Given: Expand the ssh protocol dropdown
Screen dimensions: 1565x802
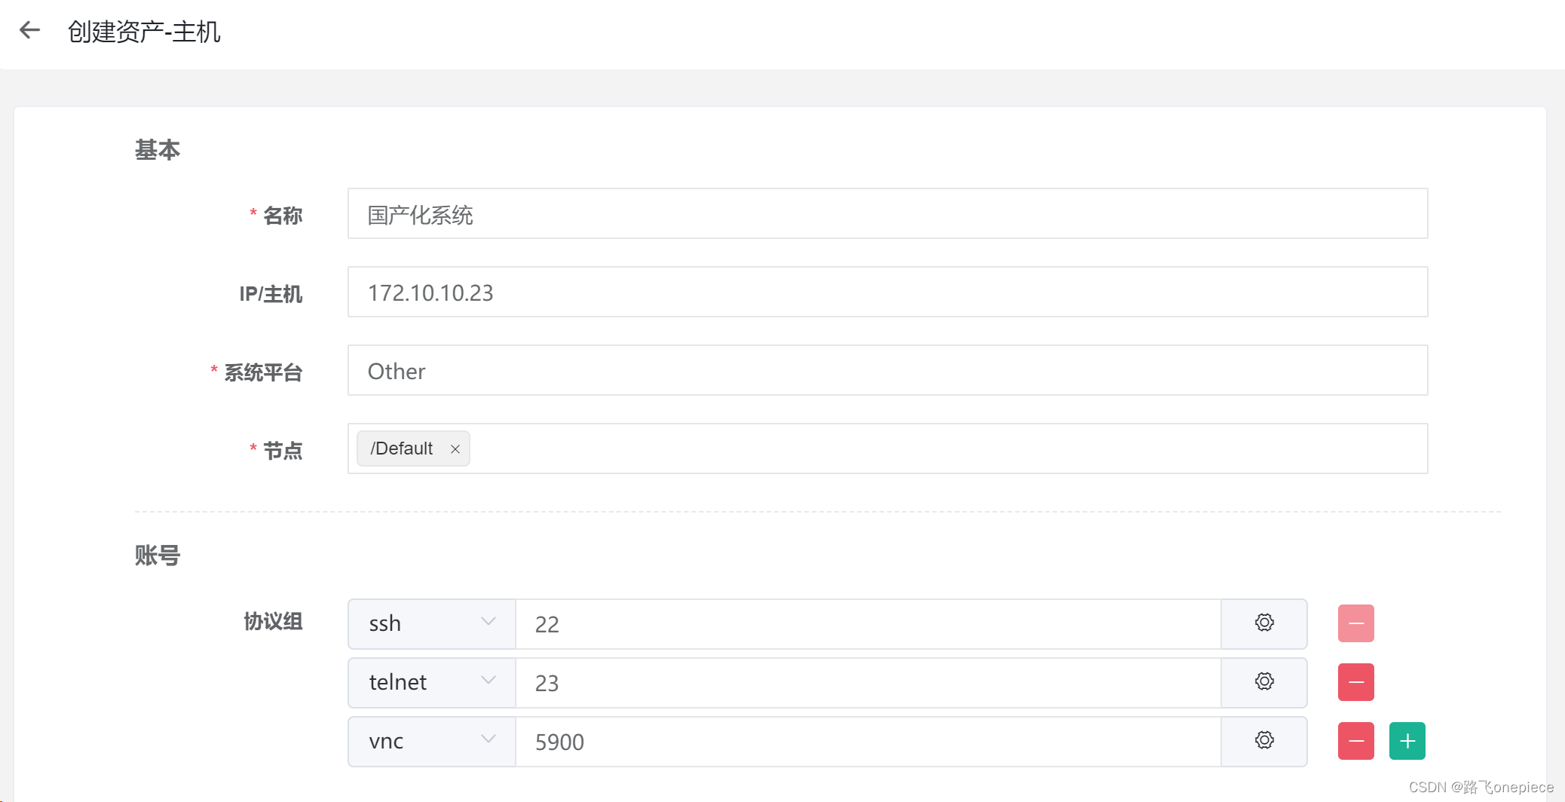Looking at the screenshot, I should [431, 623].
